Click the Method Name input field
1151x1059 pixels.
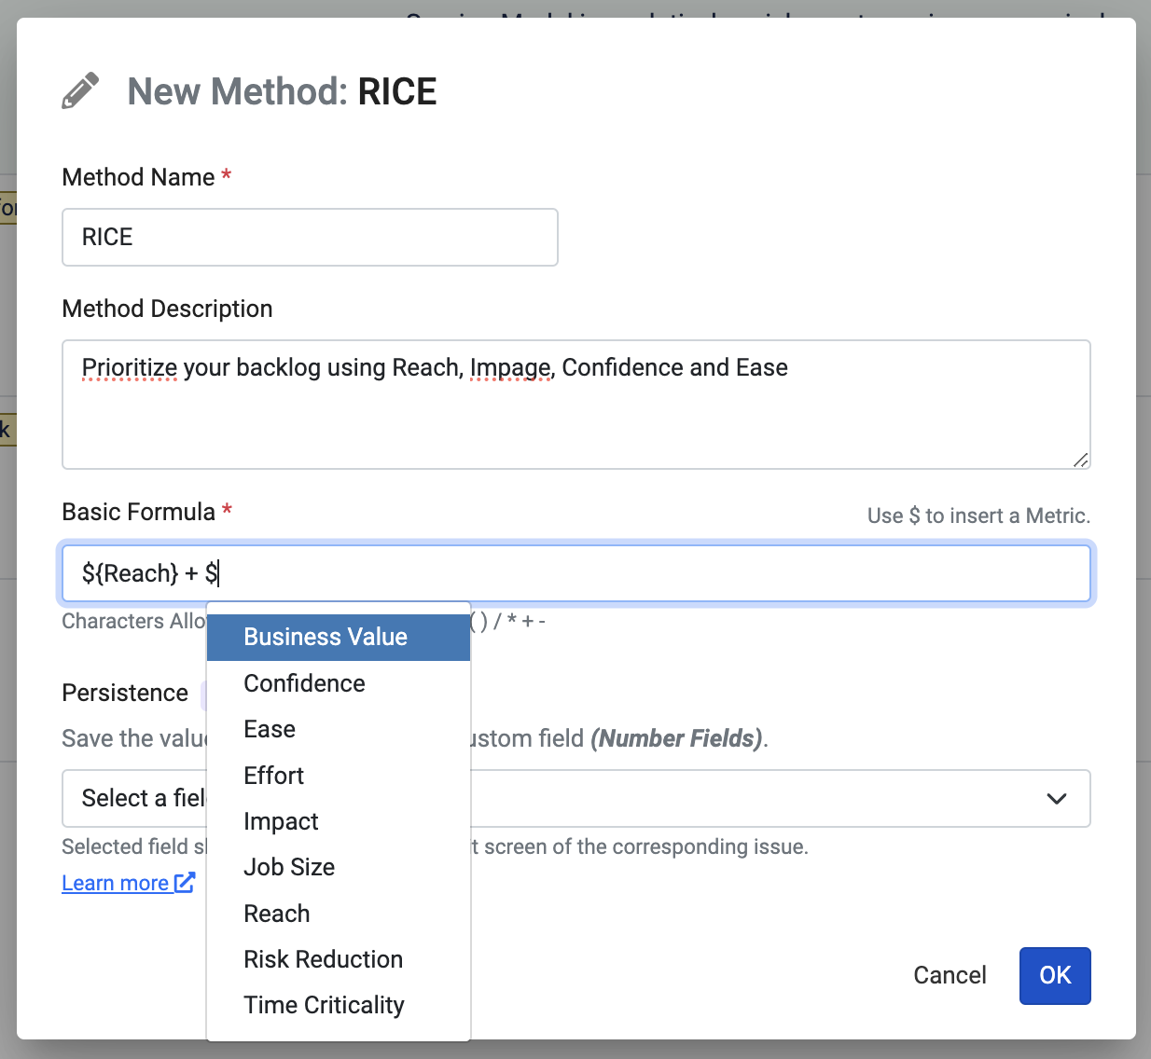310,238
